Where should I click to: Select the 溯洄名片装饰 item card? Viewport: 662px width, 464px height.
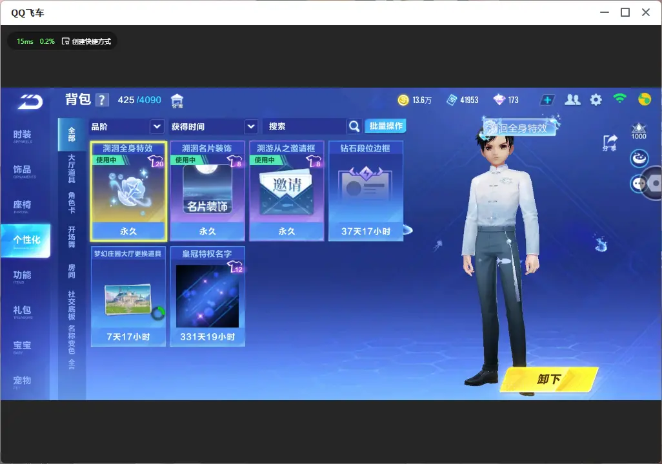(207, 191)
